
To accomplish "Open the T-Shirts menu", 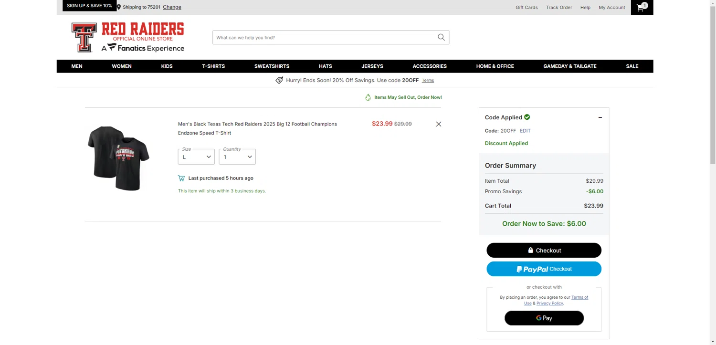I will click(x=213, y=66).
